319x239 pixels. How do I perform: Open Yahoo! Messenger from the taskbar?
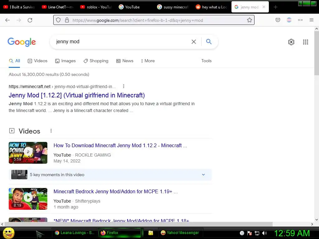tap(180, 233)
